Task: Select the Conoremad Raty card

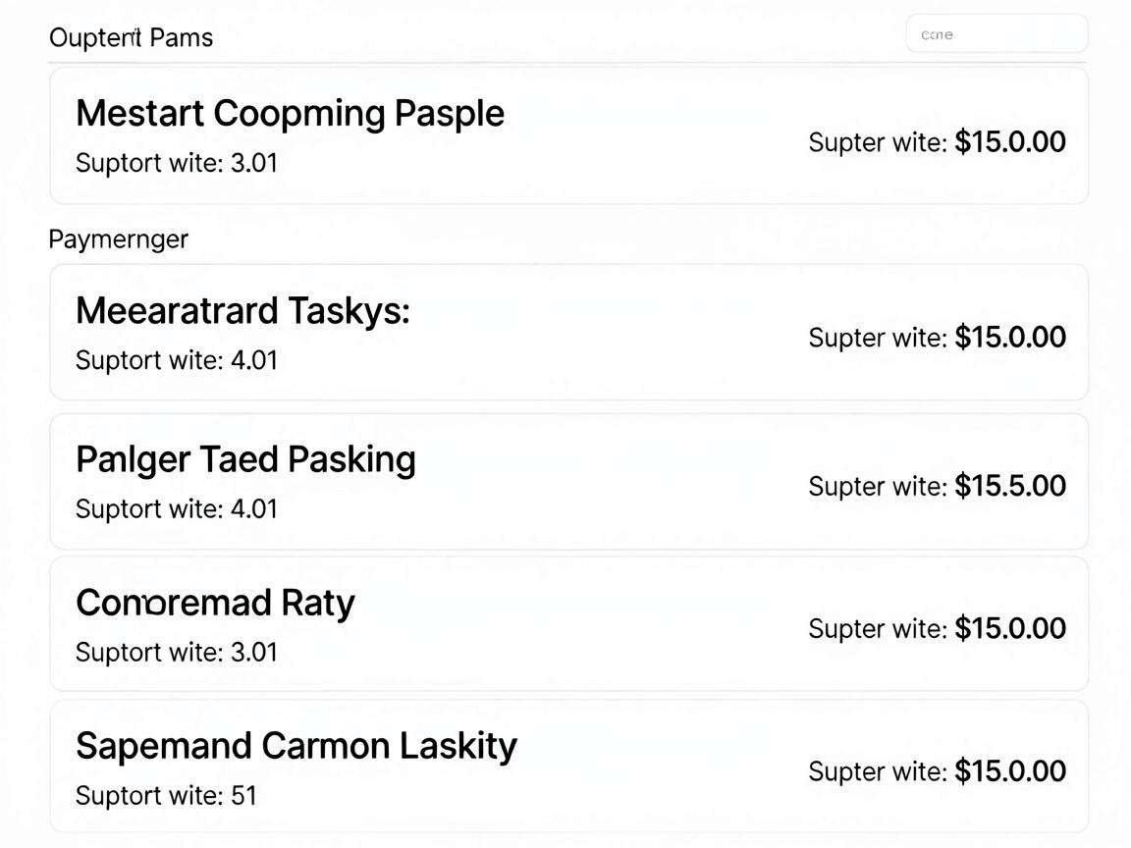Action: pyautogui.click(x=568, y=624)
